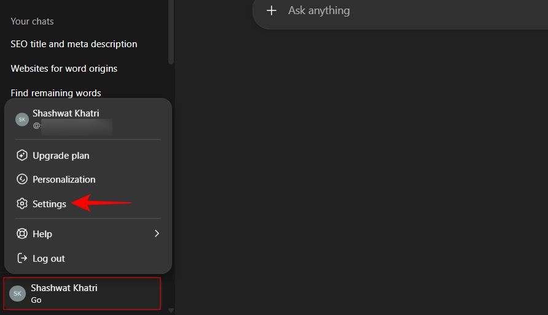Select the Upgrade plan menu label

[61, 156]
